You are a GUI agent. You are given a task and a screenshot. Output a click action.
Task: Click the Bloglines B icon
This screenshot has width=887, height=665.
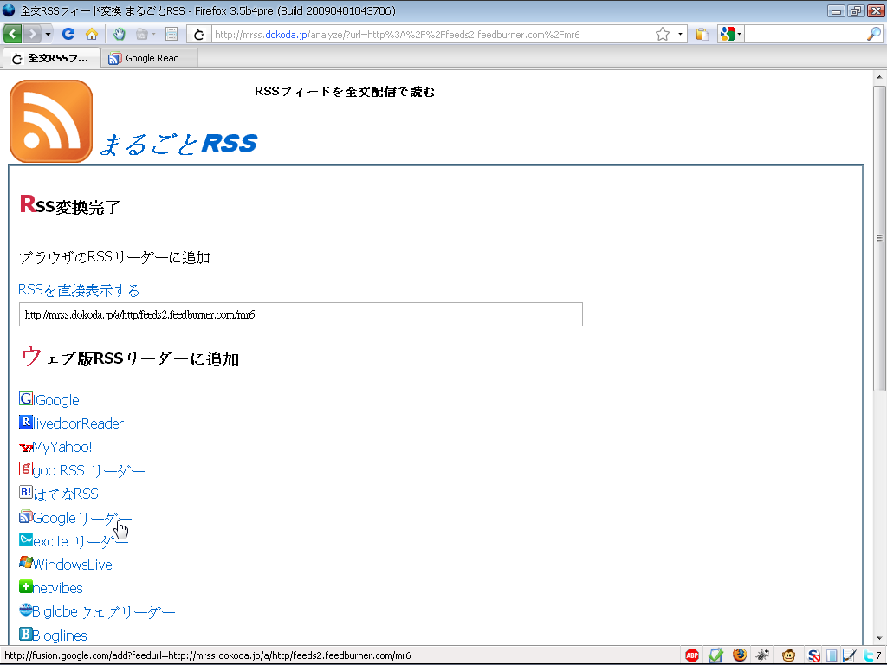[x=25, y=633]
